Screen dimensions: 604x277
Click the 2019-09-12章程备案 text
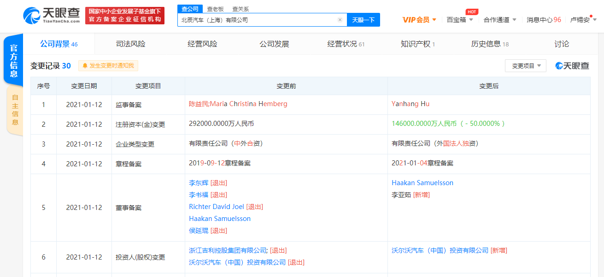(x=220, y=163)
